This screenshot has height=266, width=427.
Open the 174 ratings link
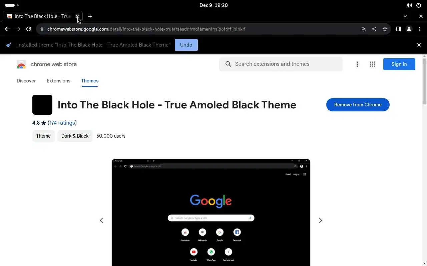(x=62, y=123)
